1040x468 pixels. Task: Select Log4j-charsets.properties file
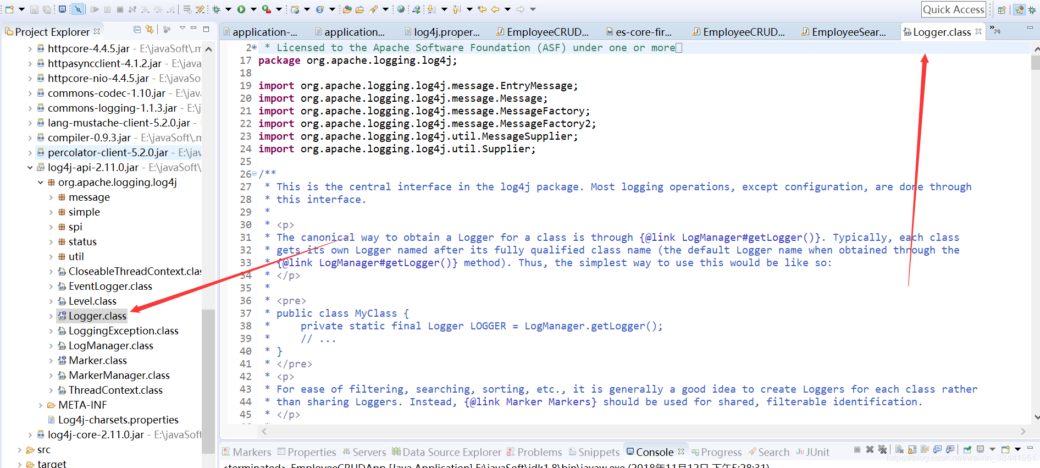113,420
